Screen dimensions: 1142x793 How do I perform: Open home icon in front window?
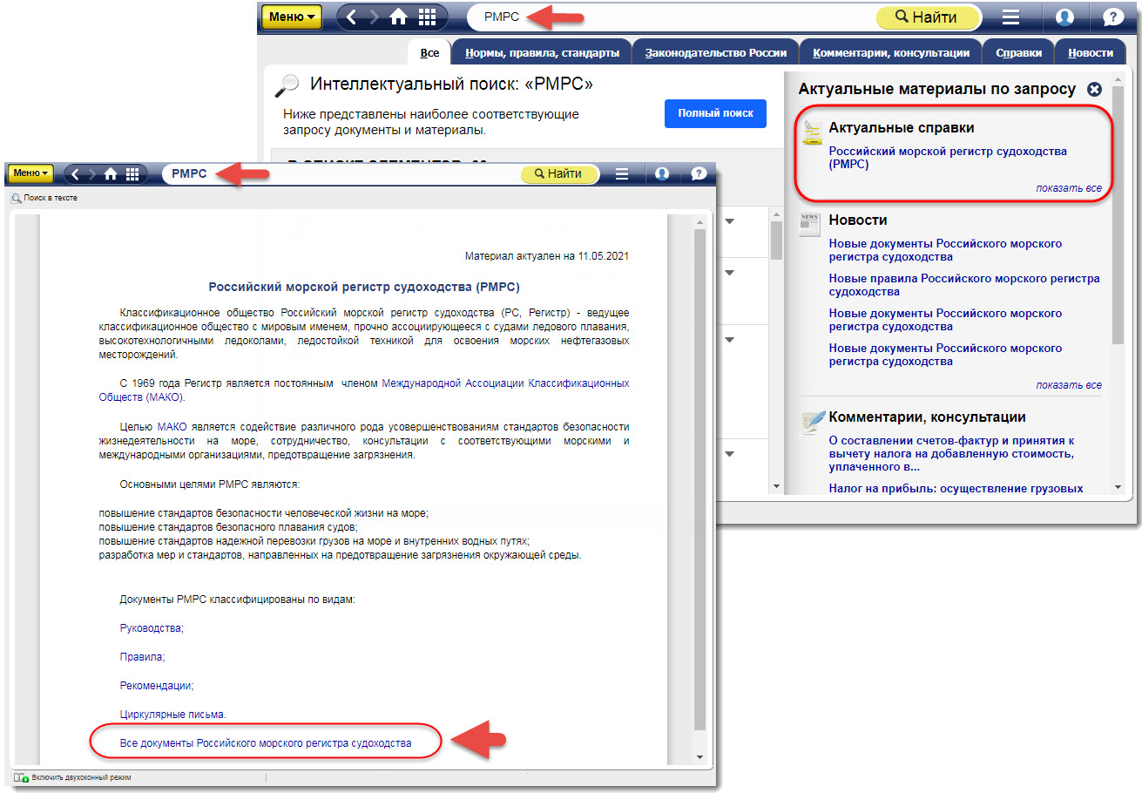[111, 173]
